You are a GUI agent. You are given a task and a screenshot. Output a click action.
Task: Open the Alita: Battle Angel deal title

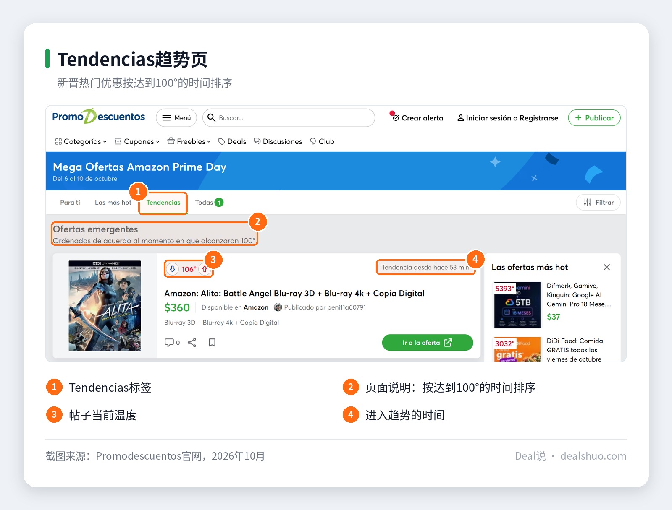(x=294, y=293)
